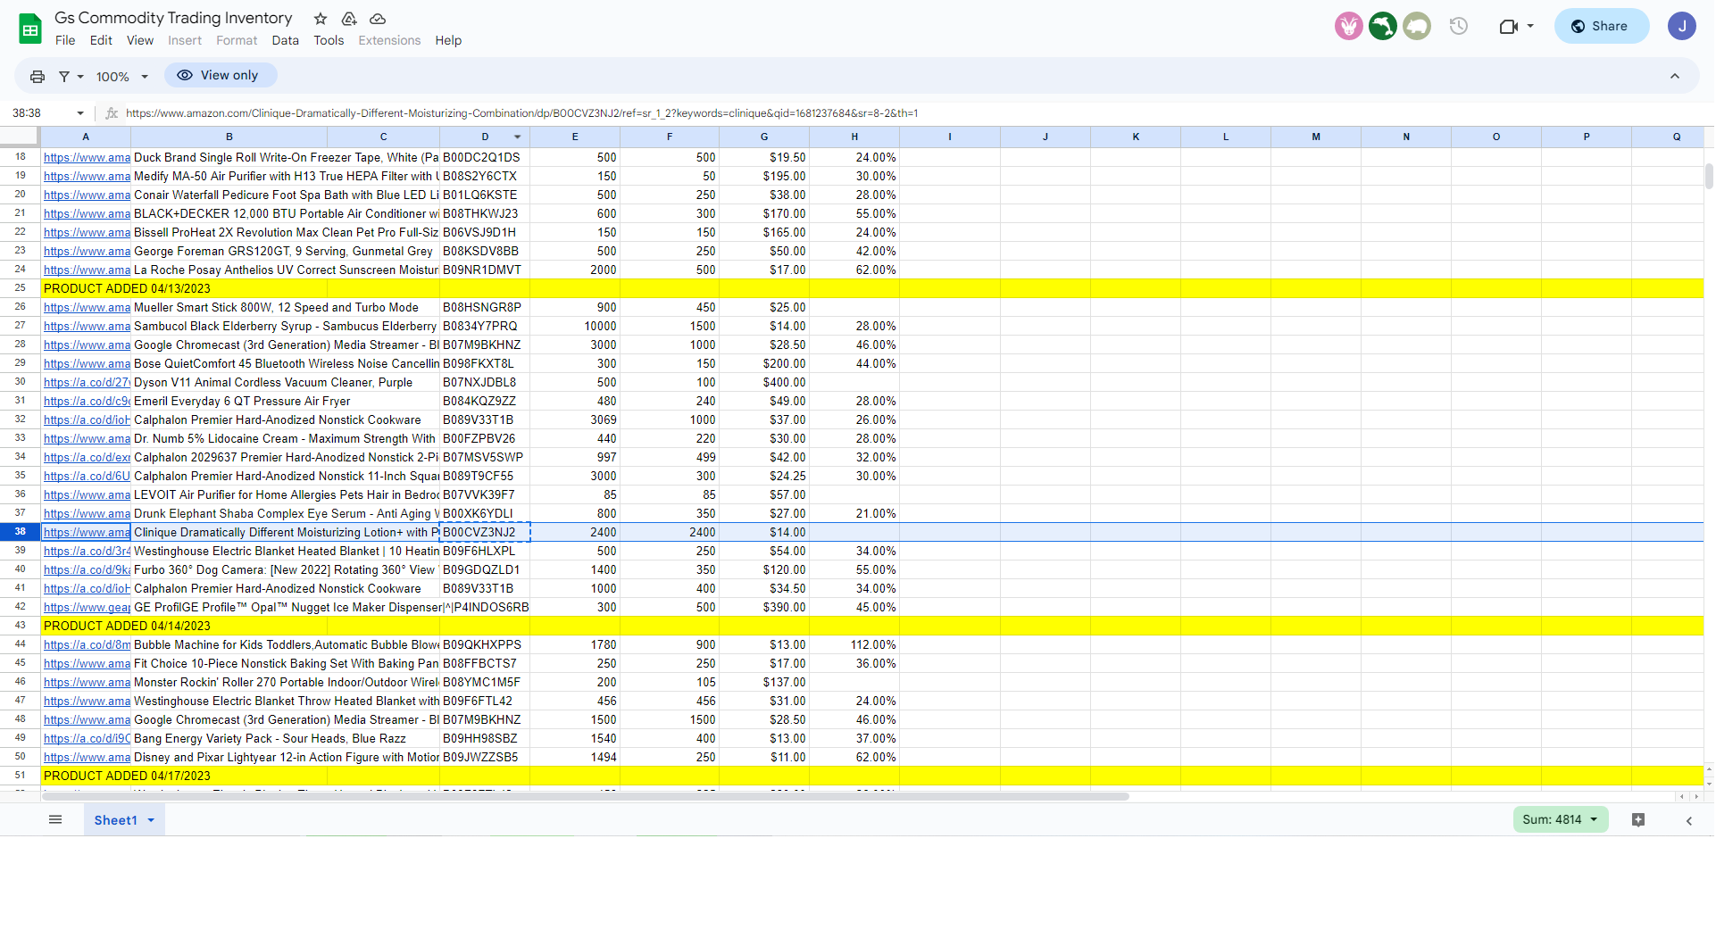Open the Help menu
The height and width of the screenshot is (930, 1716).
448,40
